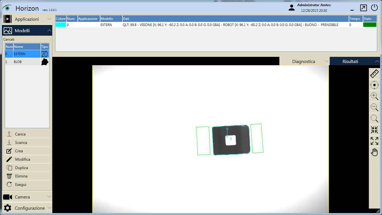Image resolution: width=382 pixels, height=215 pixels.
Task: Click the 2D type icon for EXTERN
Action: 45,54
